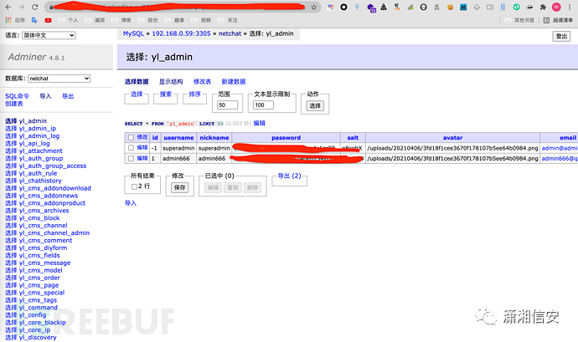Sort by the avatar column header

tap(452, 138)
